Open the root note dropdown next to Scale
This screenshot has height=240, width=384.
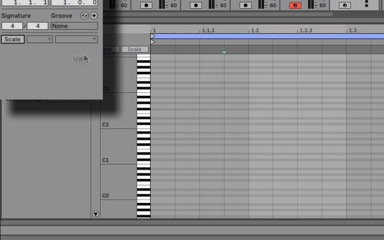coord(40,39)
